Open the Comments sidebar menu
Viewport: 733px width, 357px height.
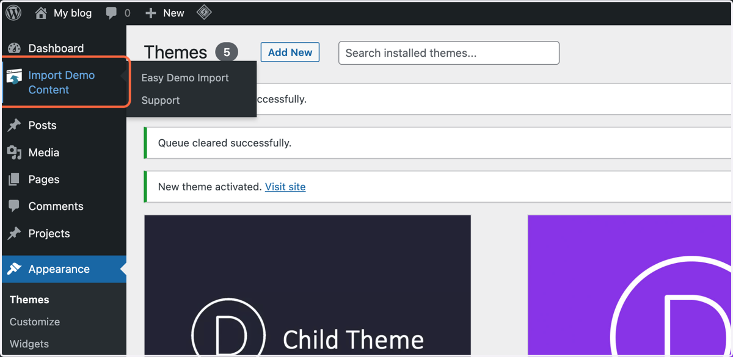coord(56,206)
